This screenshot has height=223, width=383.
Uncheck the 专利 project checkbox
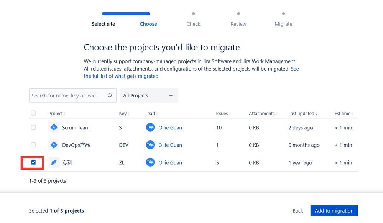point(33,162)
